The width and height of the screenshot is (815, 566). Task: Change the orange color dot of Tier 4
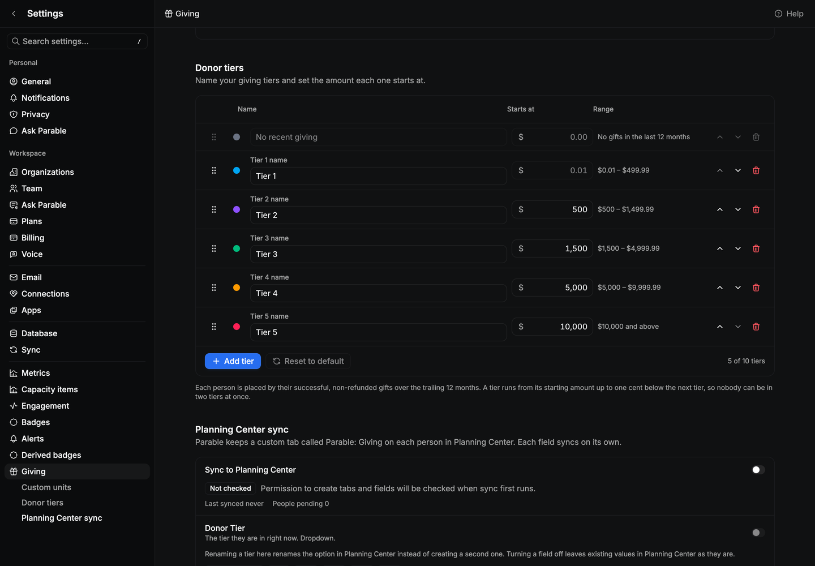click(x=237, y=288)
